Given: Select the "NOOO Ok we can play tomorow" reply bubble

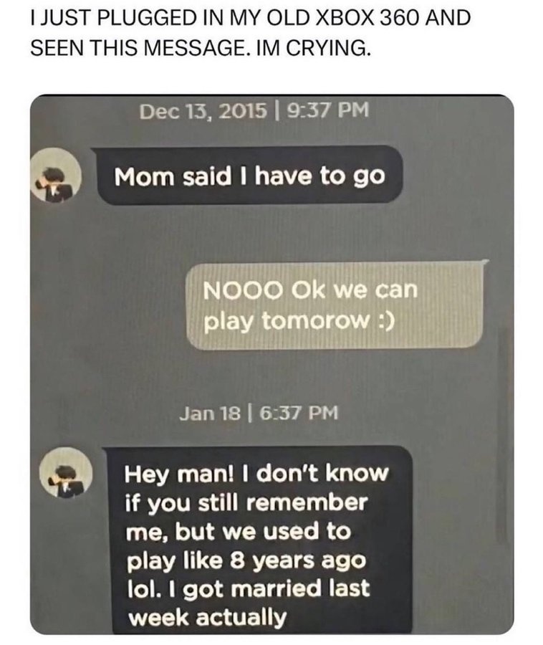Looking at the screenshot, I should pos(335,305).
